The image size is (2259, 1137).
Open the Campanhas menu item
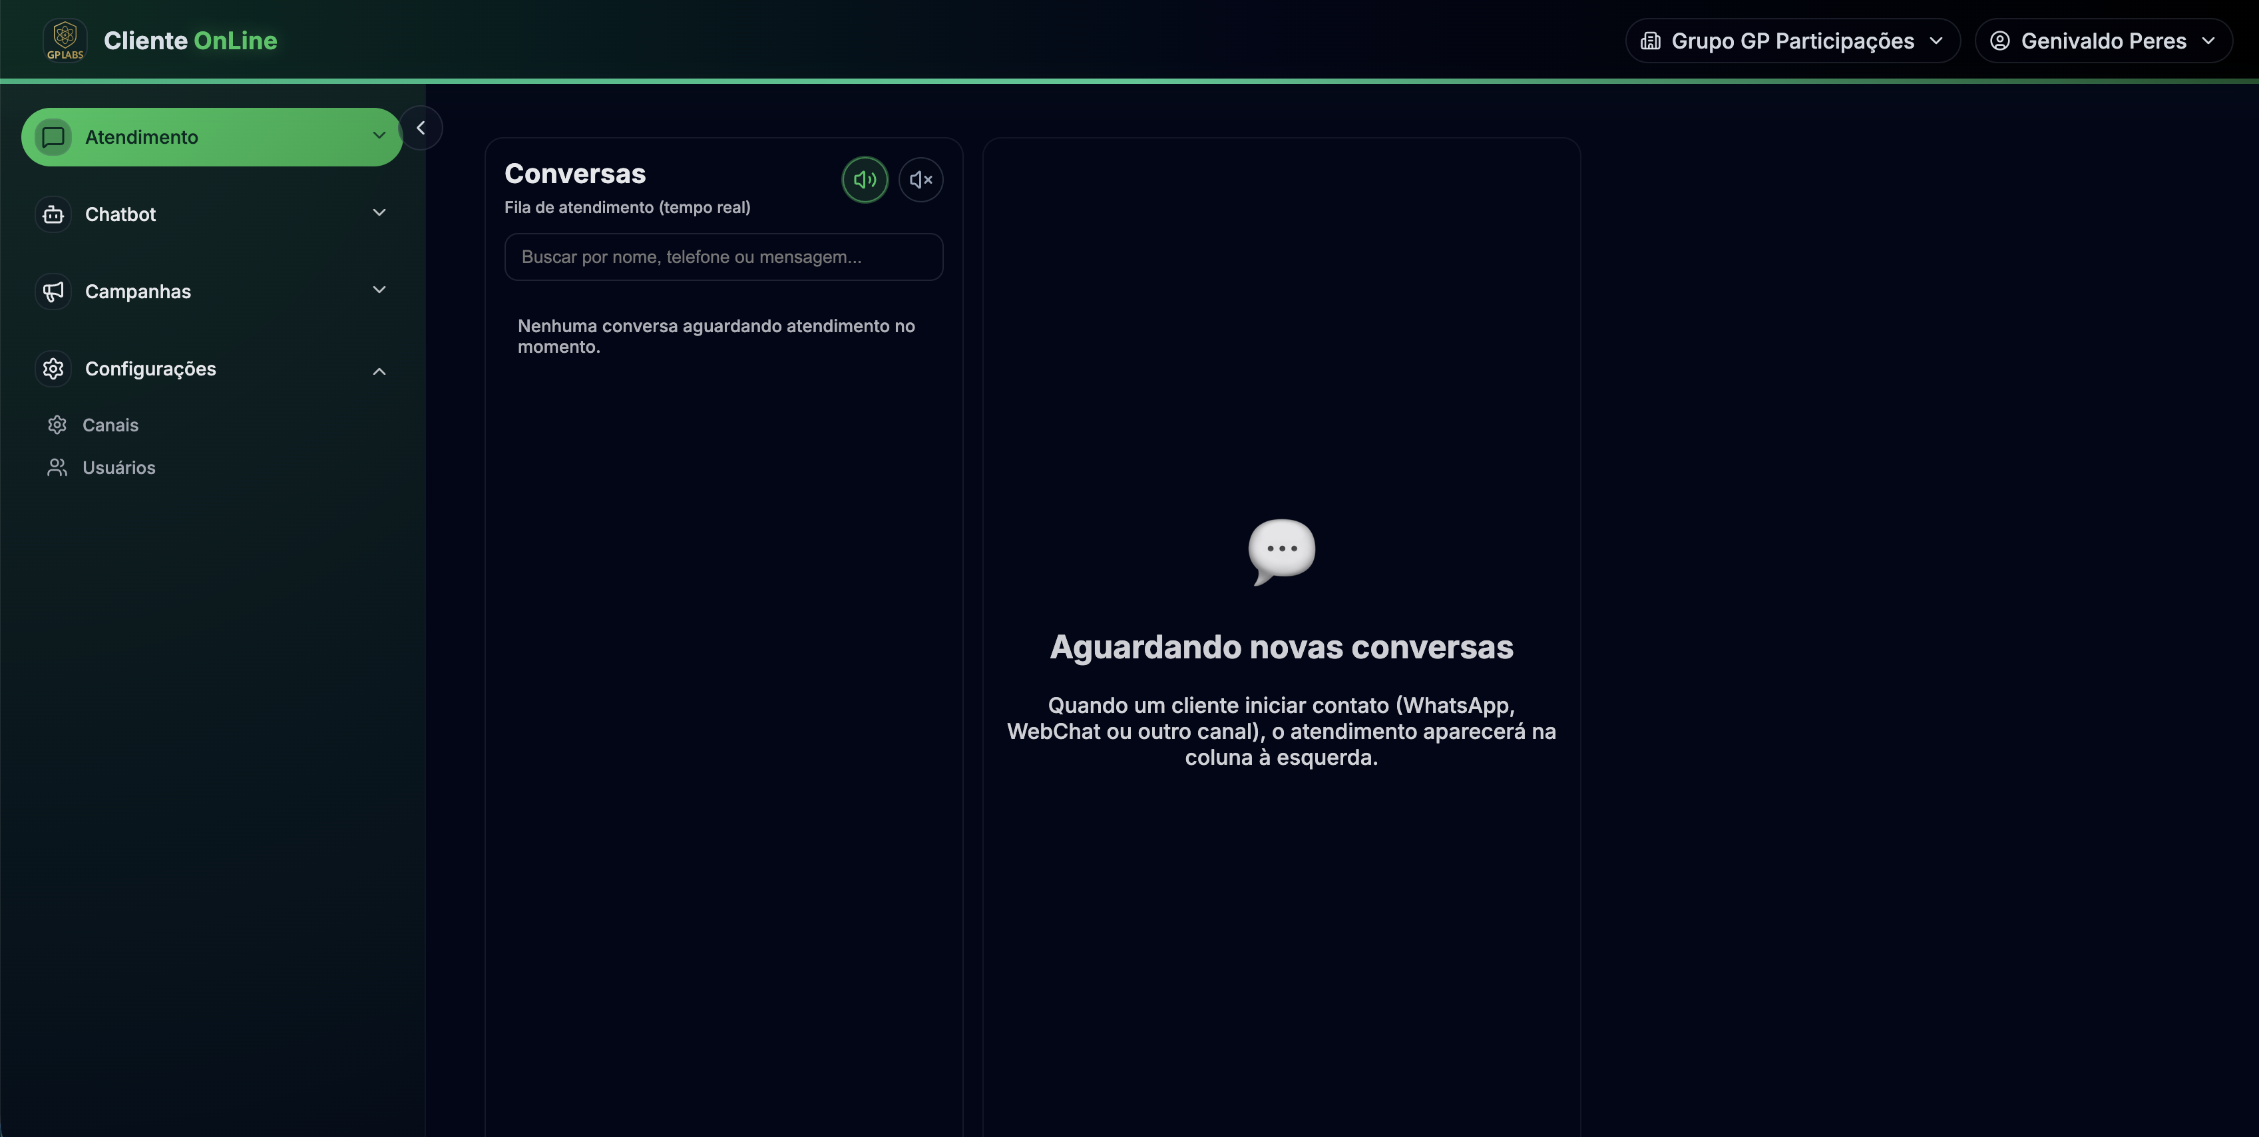coord(210,292)
